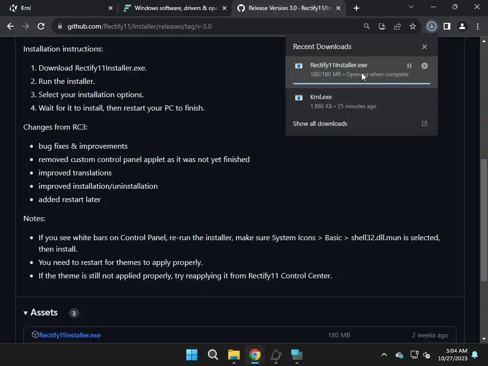Click the scrollbar up arrow

click(x=484, y=41)
